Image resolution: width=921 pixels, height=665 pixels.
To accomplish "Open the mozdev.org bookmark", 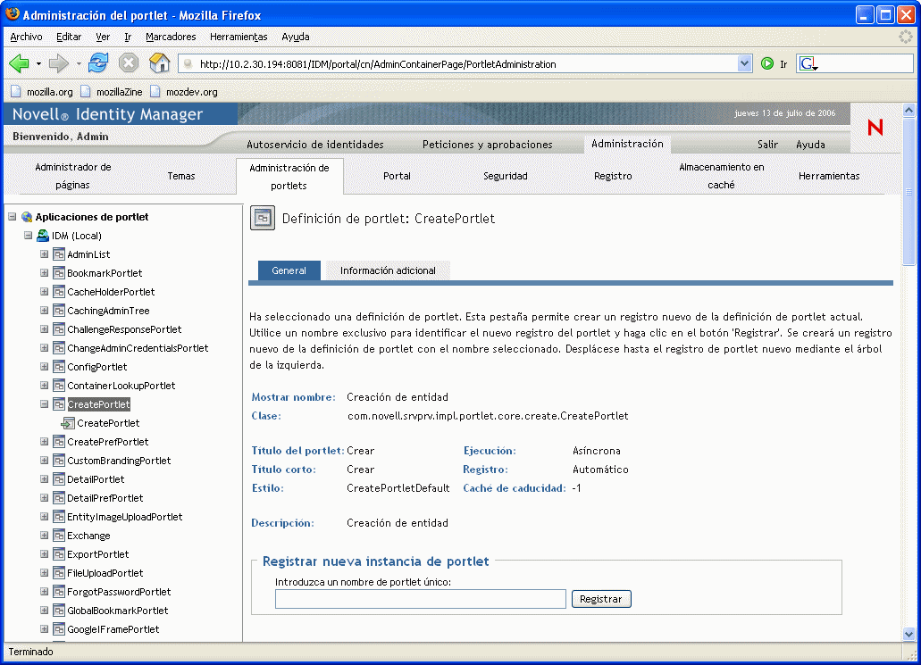I will 184,92.
